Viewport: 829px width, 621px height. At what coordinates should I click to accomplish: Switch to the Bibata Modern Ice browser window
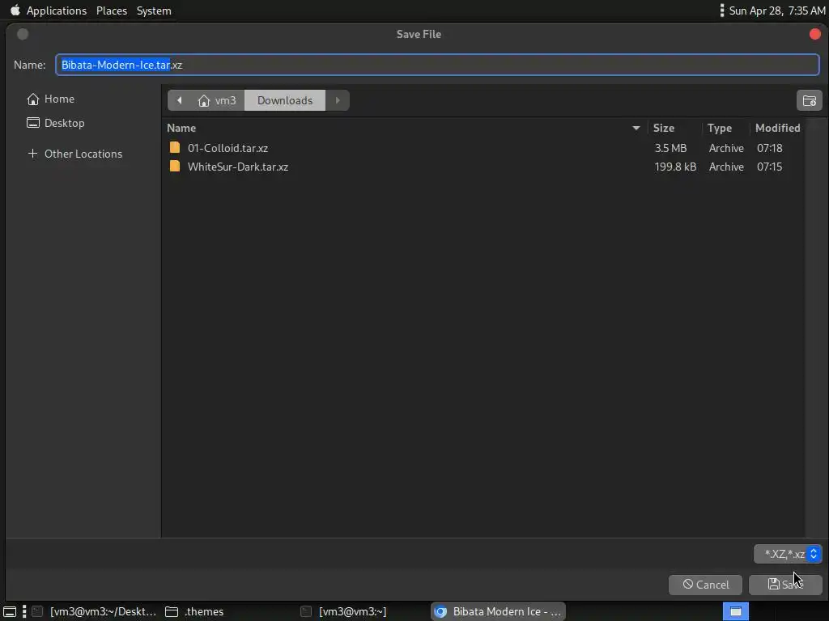pyautogui.click(x=498, y=611)
